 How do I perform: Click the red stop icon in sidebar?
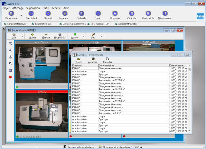pyautogui.click(x=10, y=77)
